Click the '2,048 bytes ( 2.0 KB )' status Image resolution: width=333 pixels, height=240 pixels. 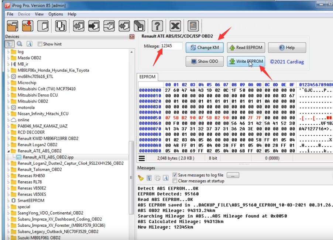176,158
